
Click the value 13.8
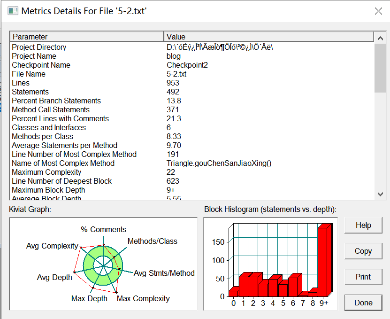point(174,101)
